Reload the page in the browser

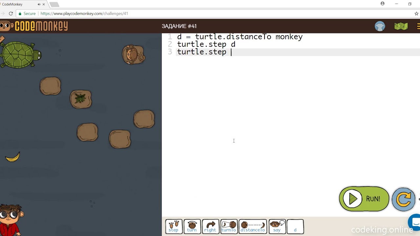pos(11,13)
